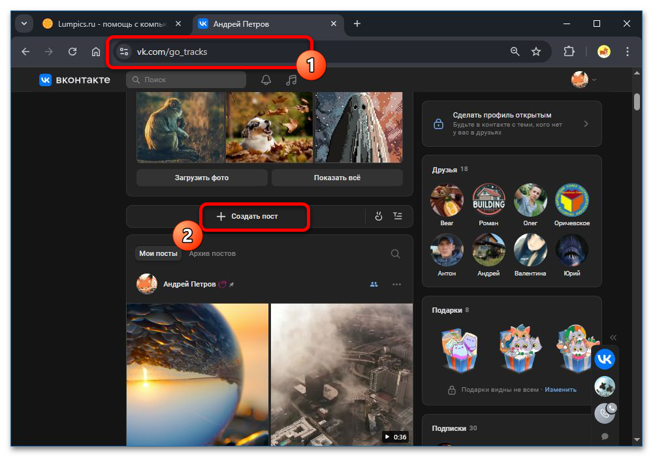Open the Подписки section heading
This screenshot has height=457, width=653.
449,428
